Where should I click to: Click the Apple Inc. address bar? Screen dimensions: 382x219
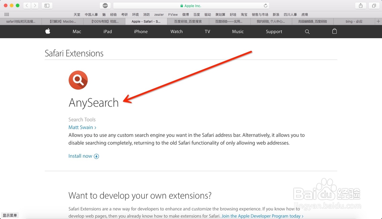[191, 6]
